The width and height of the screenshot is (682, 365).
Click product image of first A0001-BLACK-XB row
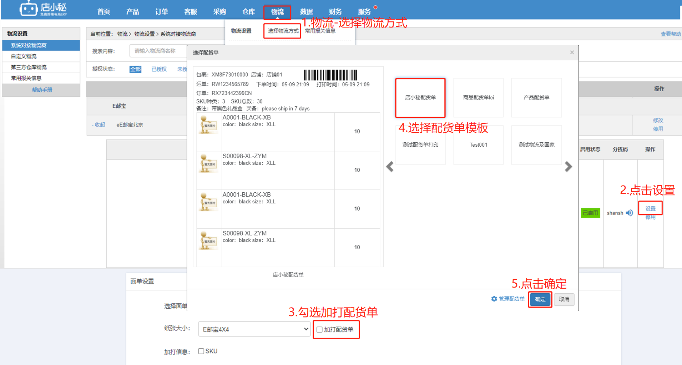click(x=209, y=124)
